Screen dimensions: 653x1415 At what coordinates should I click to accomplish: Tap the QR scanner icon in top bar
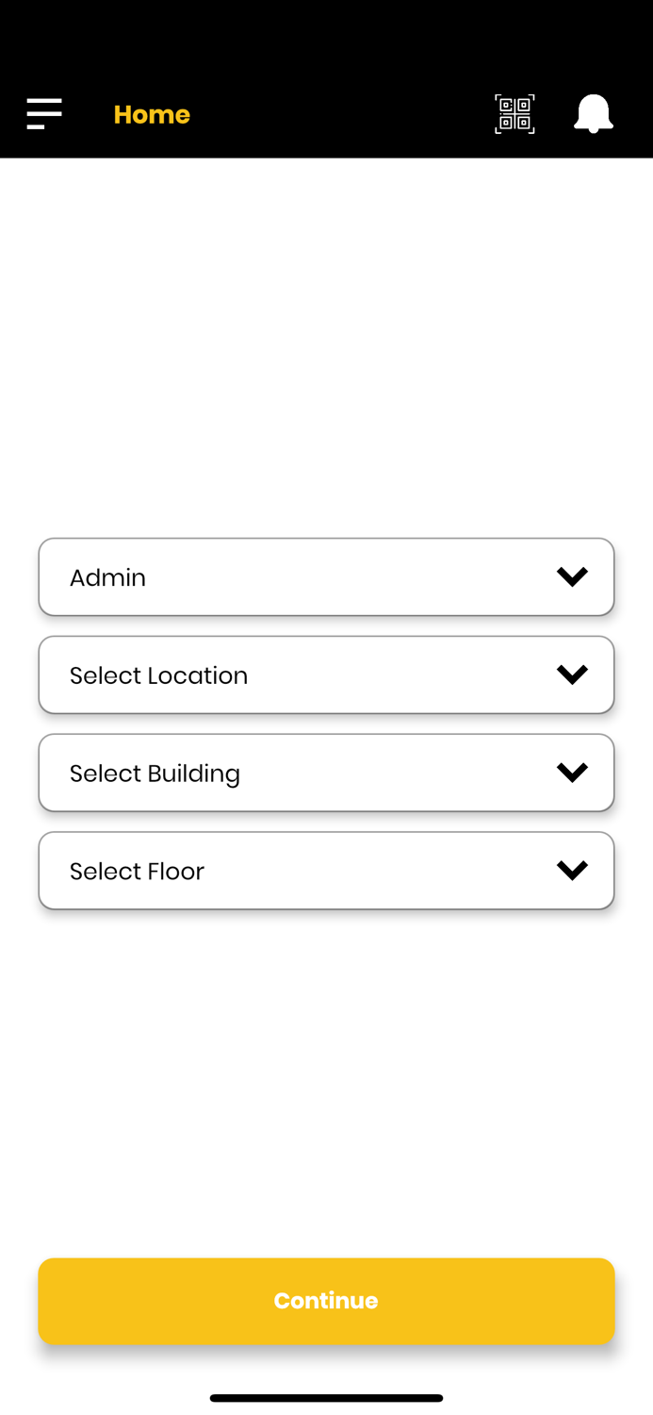[x=514, y=113]
